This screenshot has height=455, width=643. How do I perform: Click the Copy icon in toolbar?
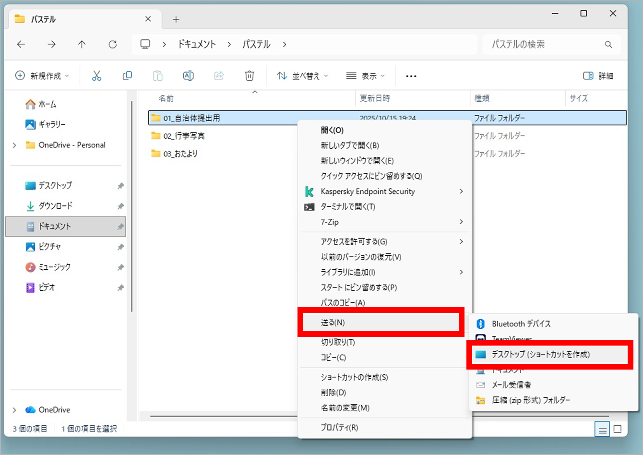(127, 76)
